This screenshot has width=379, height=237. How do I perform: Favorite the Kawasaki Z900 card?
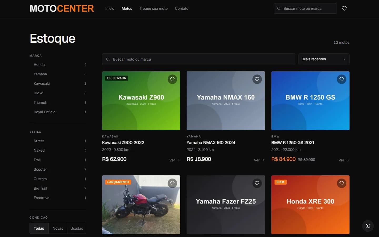pyautogui.click(x=172, y=79)
